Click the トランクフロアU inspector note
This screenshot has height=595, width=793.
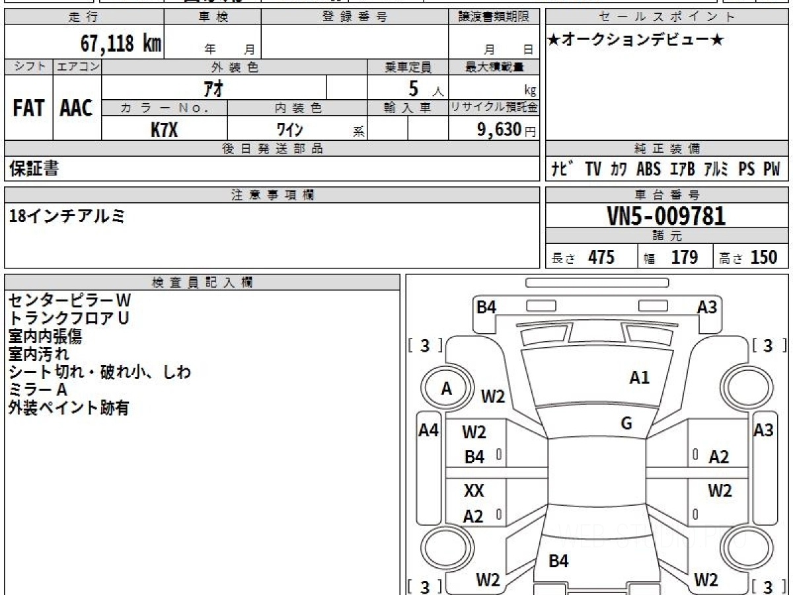tap(69, 319)
